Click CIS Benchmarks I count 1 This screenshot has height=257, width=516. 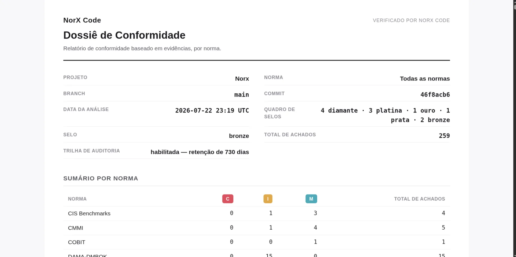click(271, 213)
